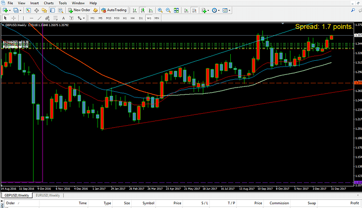This screenshot has width=362, height=208.
Task: Switch to candlestick chart display
Action: 143,10
